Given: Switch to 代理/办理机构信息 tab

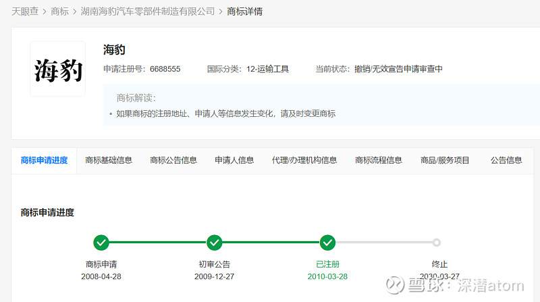Looking at the screenshot, I should click(x=304, y=160).
